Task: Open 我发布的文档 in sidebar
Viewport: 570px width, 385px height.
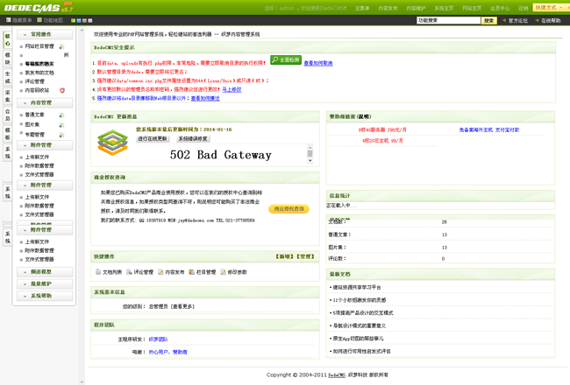Action: [39, 73]
